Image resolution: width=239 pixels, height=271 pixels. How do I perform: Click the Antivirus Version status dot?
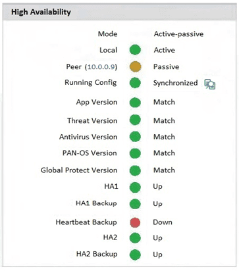135,137
